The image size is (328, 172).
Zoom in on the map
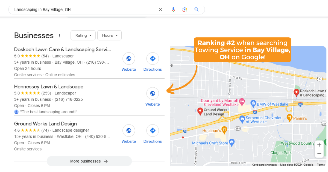point(319,145)
